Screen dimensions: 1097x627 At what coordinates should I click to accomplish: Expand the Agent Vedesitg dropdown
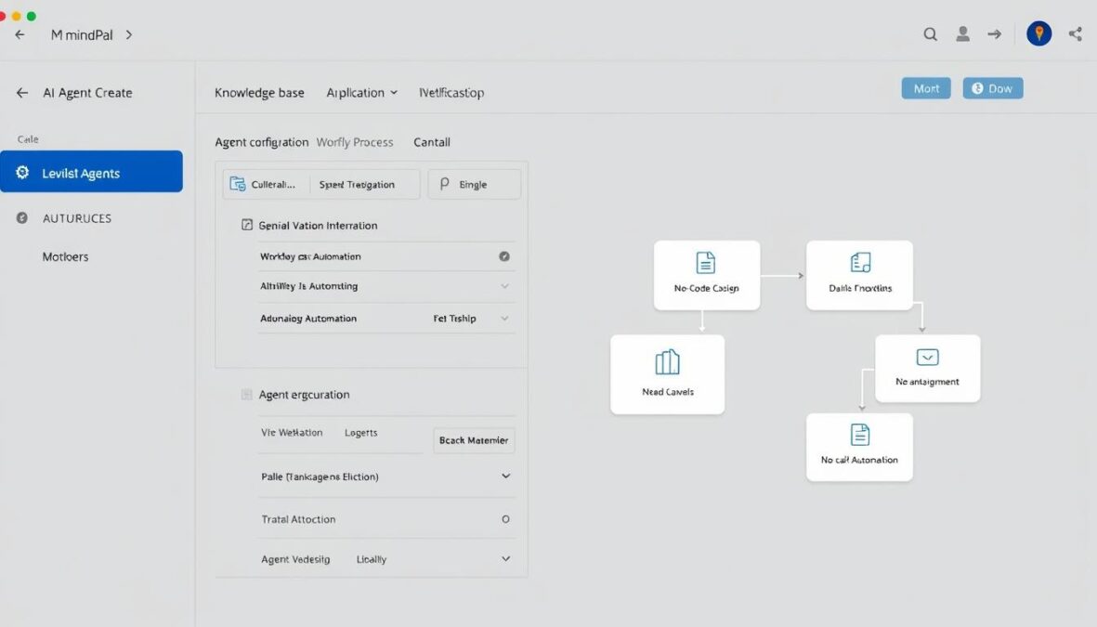(x=505, y=558)
